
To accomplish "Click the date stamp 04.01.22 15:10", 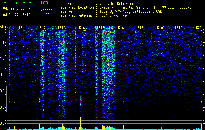I will 17,15.
